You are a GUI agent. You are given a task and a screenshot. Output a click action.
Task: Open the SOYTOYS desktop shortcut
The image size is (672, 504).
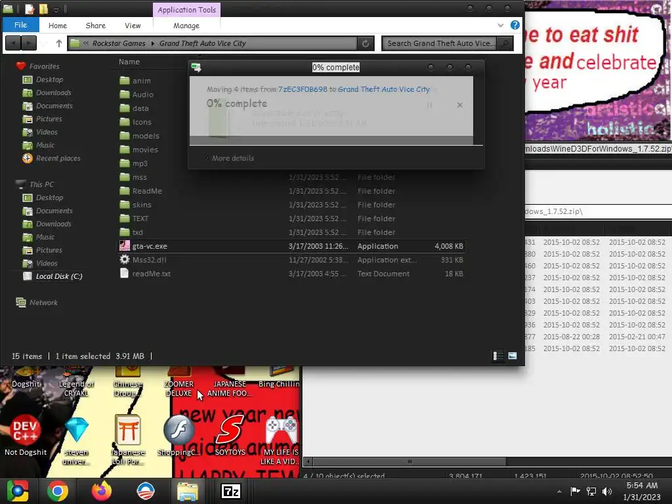tap(230, 434)
